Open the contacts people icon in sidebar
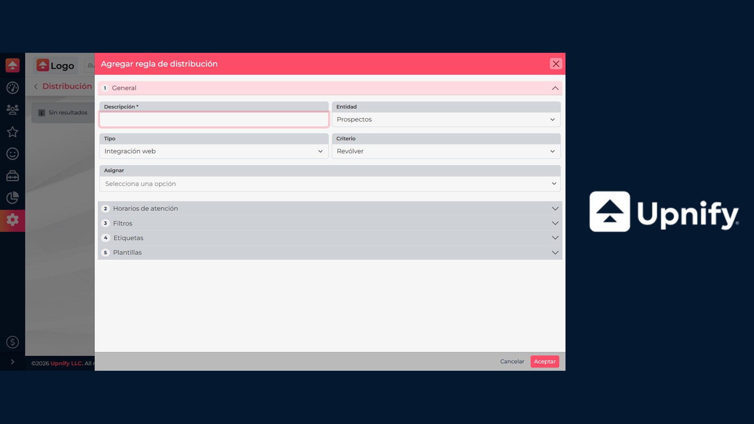Image resolution: width=754 pixels, height=424 pixels. [x=13, y=110]
